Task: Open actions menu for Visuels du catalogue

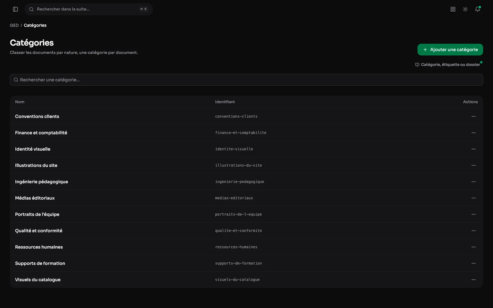Action: pos(474,280)
